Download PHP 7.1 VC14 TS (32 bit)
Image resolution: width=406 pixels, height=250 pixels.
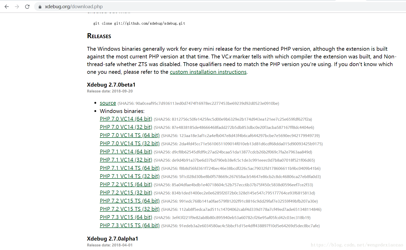pos(130,176)
